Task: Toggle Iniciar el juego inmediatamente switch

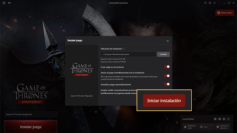Action: coord(167,76)
